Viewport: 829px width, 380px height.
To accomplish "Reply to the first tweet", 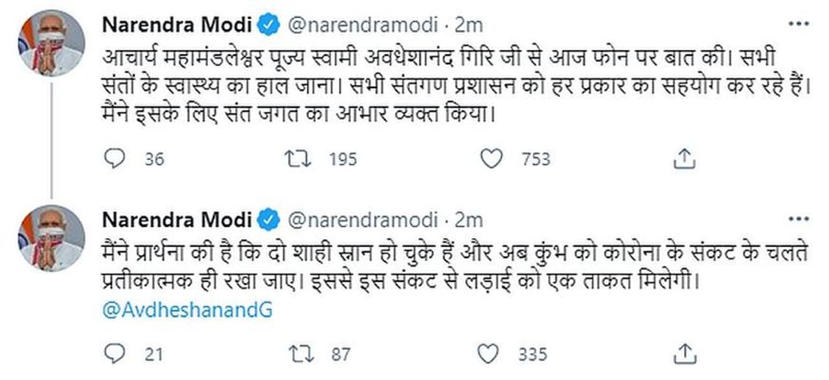I will (x=114, y=159).
